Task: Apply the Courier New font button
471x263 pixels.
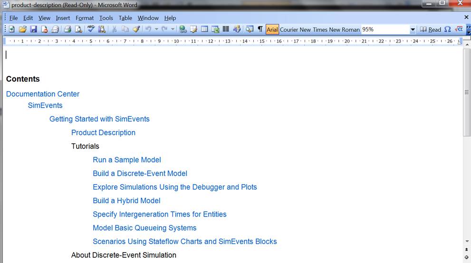Action: pyautogui.click(x=295, y=29)
